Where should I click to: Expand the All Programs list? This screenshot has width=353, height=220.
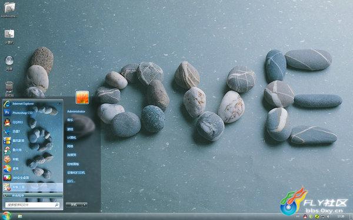[x=33, y=195]
